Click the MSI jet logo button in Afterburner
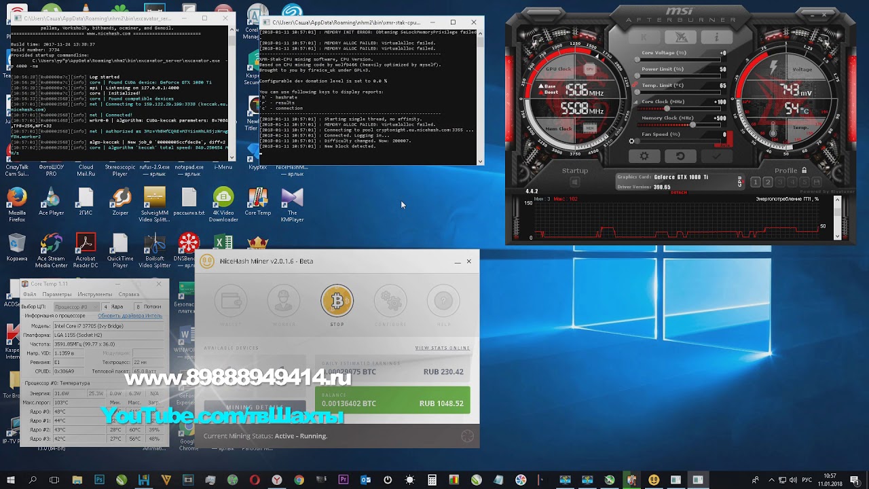 (680, 37)
